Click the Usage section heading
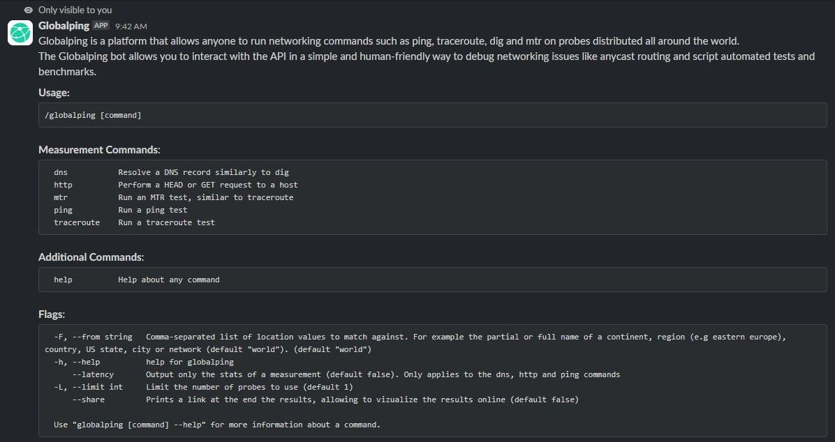 coord(54,93)
